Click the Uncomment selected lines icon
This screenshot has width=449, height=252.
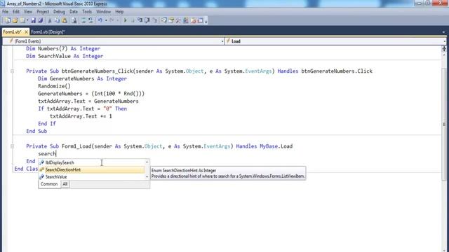(x=91, y=20)
